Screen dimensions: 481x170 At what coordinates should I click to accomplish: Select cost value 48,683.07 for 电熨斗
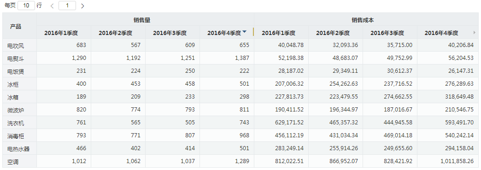tap(345, 58)
